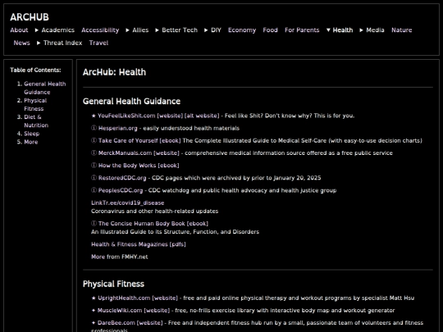Go to the Economy section

[x=242, y=30]
